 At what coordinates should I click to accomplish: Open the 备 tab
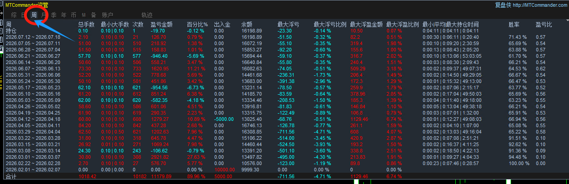click(93, 15)
